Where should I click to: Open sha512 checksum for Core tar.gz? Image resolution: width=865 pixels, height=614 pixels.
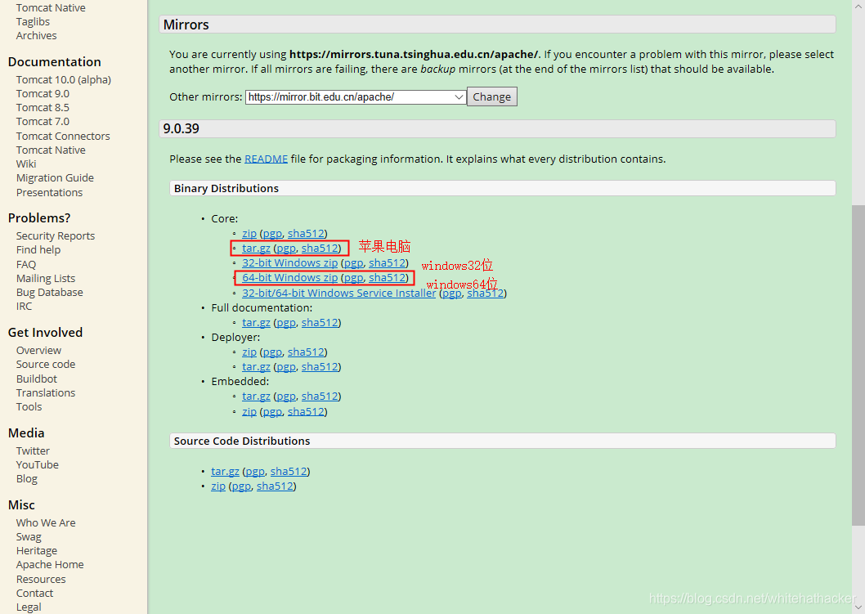click(x=320, y=249)
